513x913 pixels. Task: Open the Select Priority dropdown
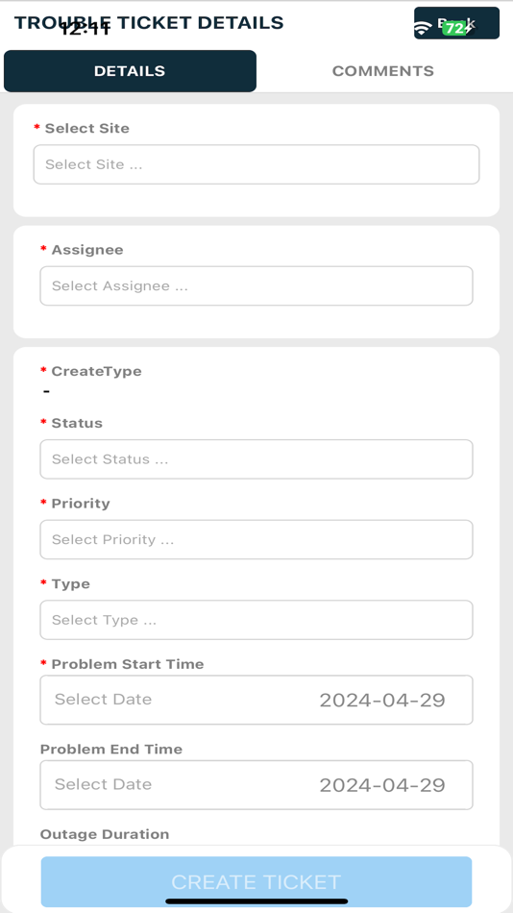click(x=256, y=540)
